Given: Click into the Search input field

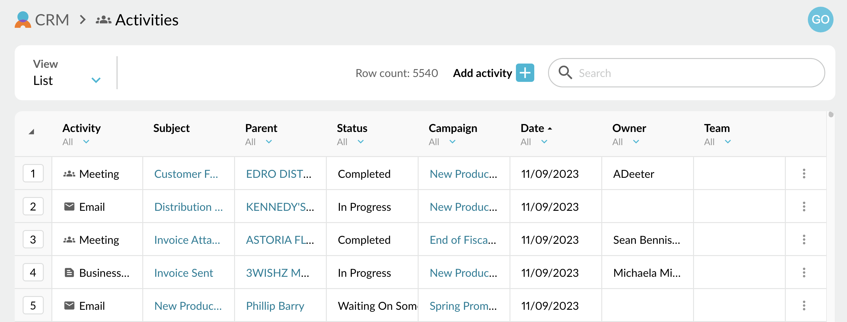Looking at the screenshot, I should point(697,73).
